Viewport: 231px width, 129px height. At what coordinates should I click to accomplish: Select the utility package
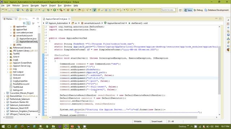(x=19, y=44)
